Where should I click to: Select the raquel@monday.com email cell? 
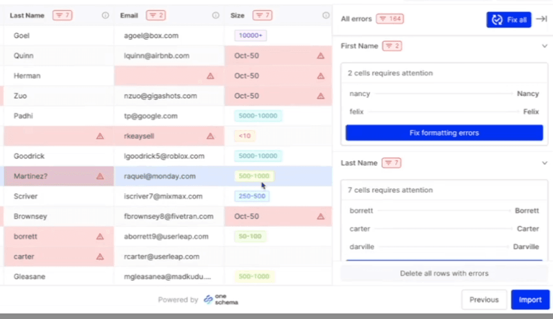tap(169, 176)
